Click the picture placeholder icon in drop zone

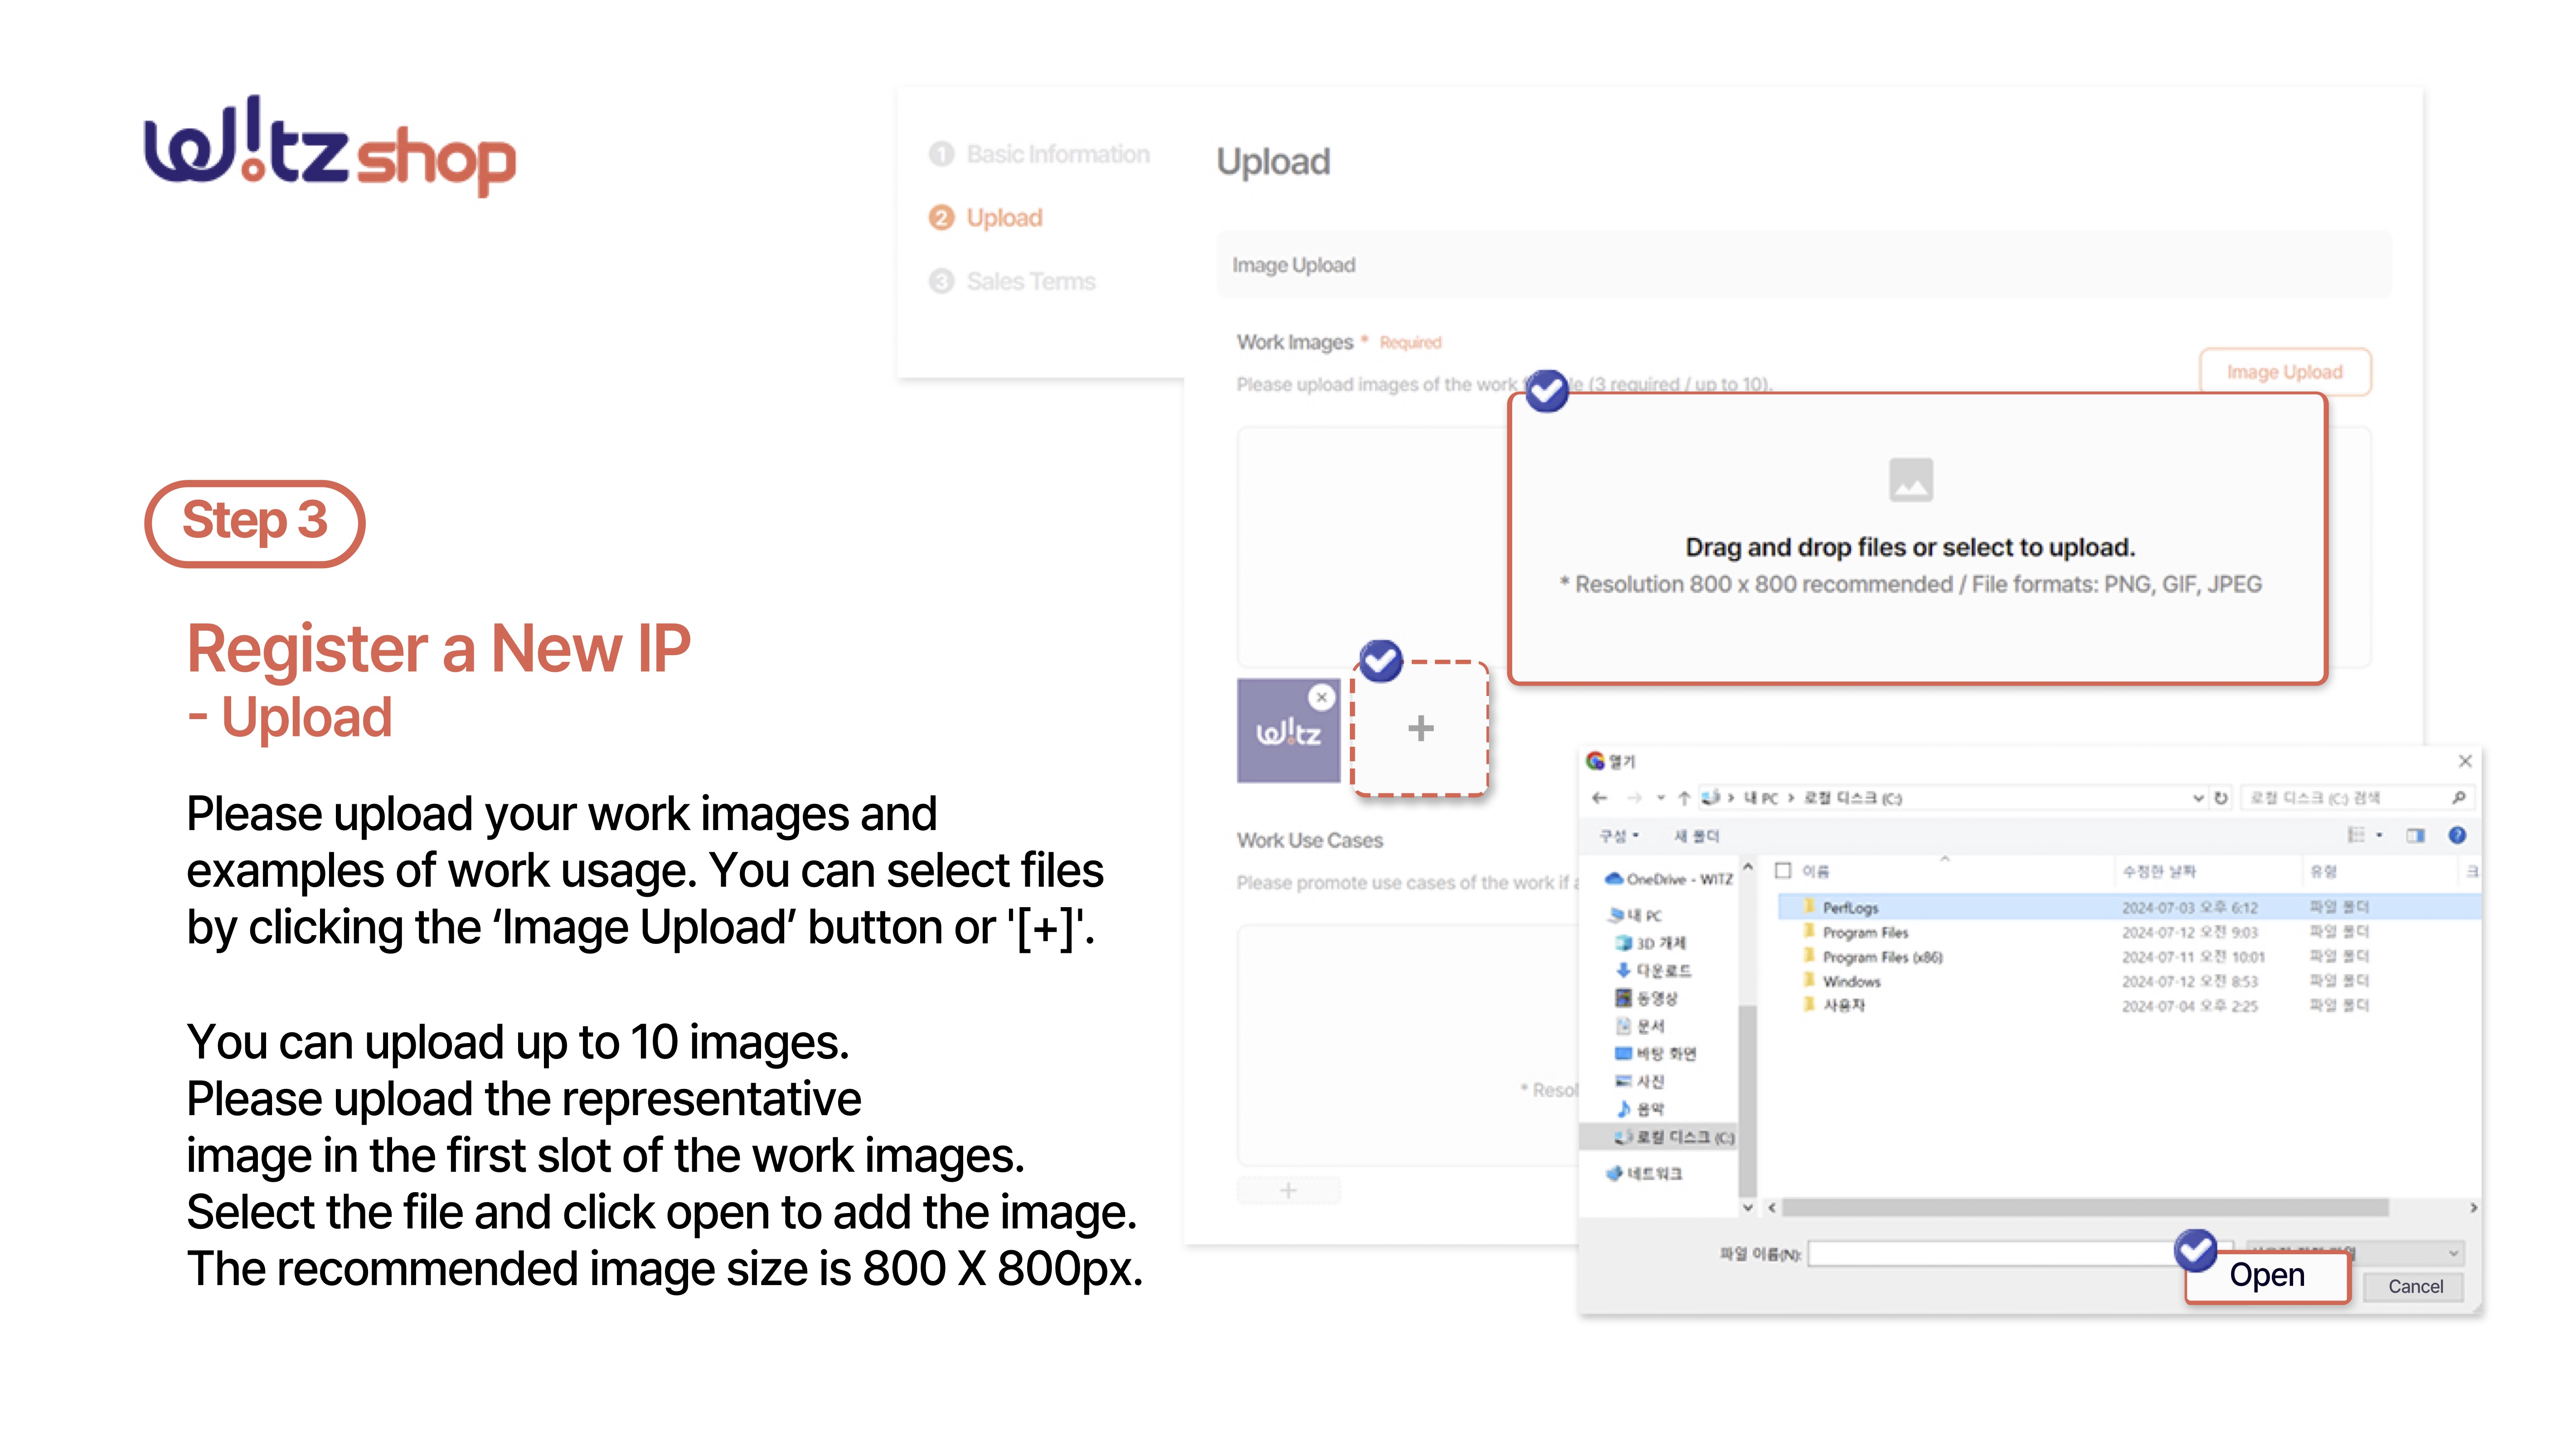point(1910,480)
